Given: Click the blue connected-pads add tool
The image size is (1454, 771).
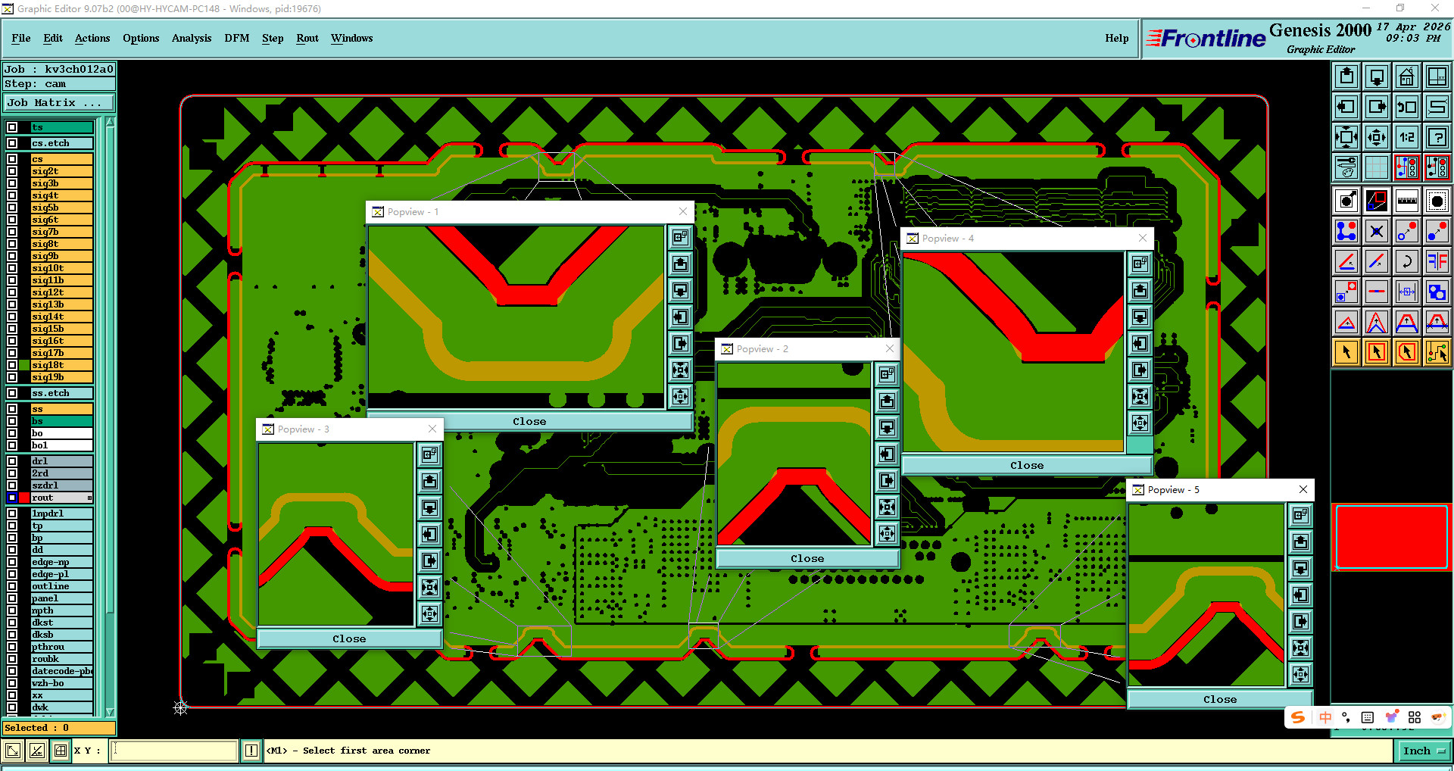Looking at the screenshot, I should click(1346, 231).
